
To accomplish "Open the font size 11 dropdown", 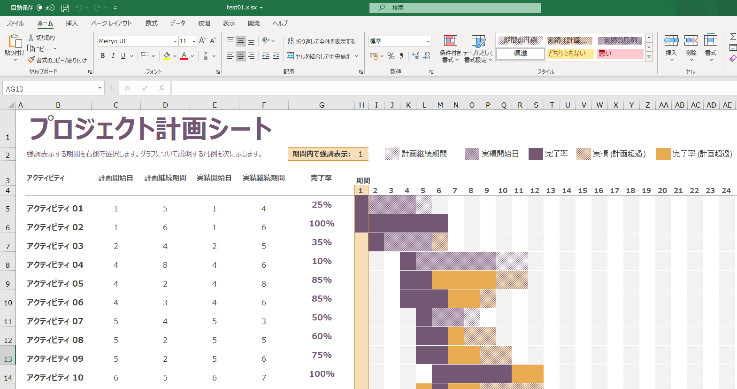I will [x=194, y=41].
